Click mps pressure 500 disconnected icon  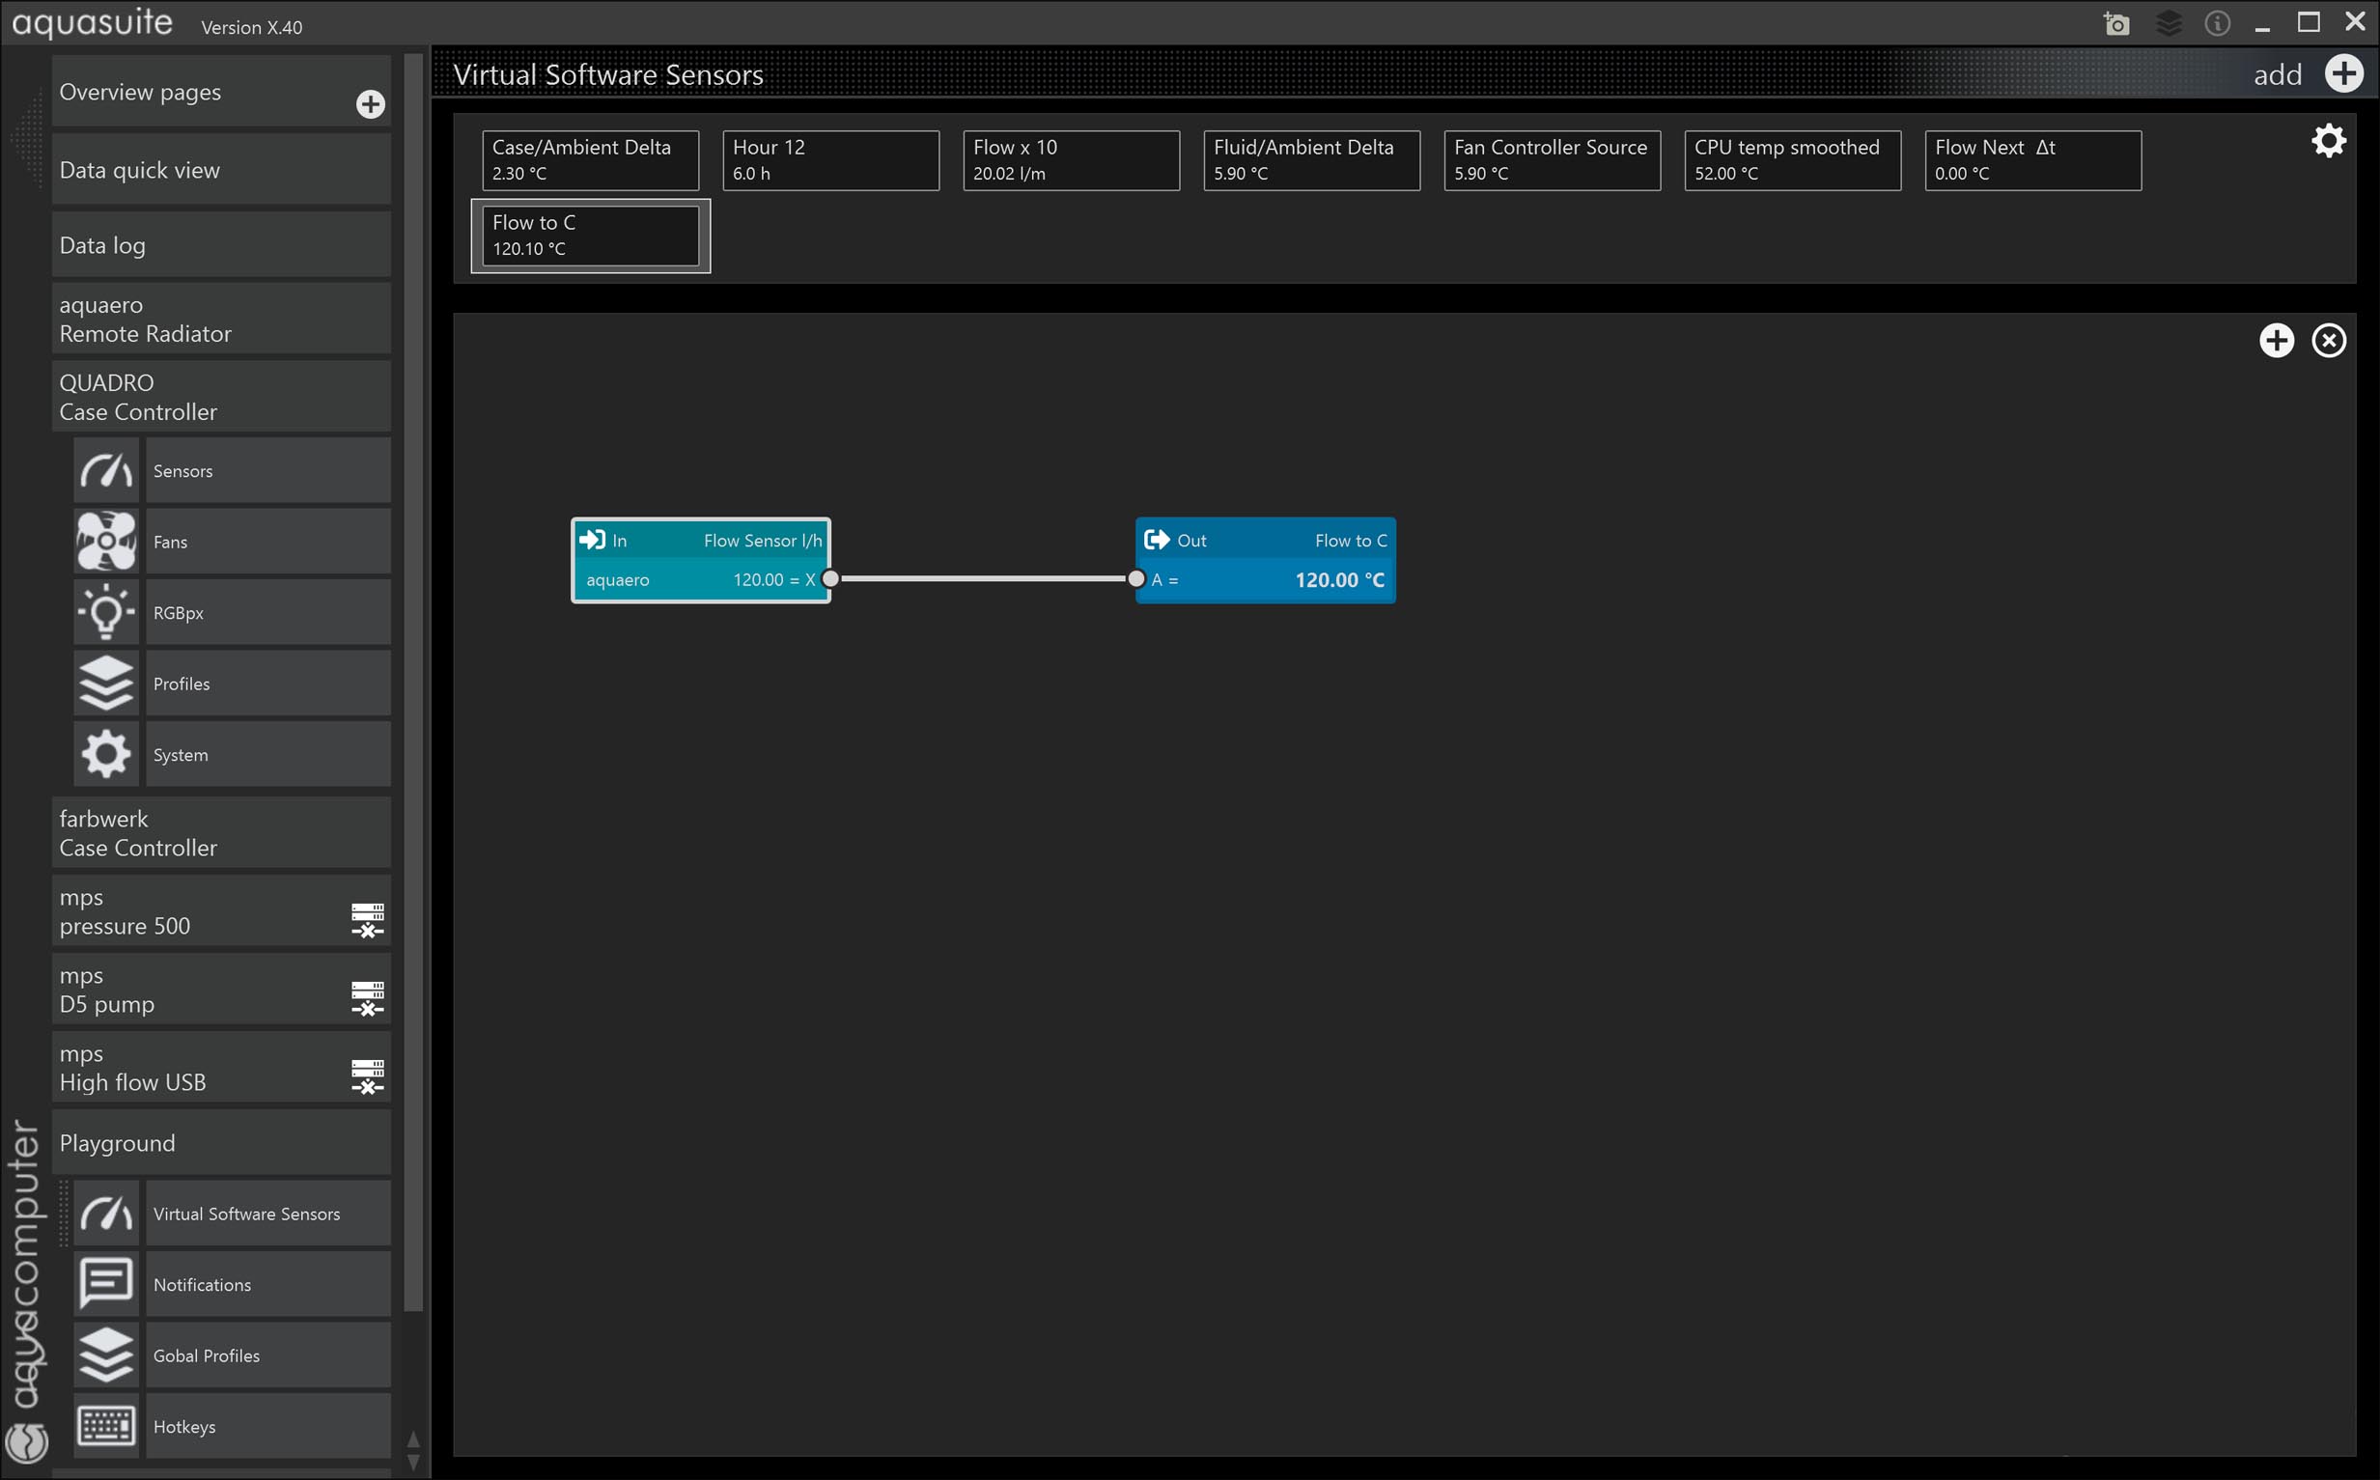point(368,920)
